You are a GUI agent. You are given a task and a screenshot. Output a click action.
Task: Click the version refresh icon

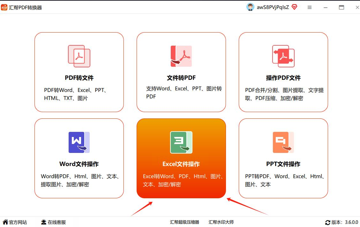(328, 223)
